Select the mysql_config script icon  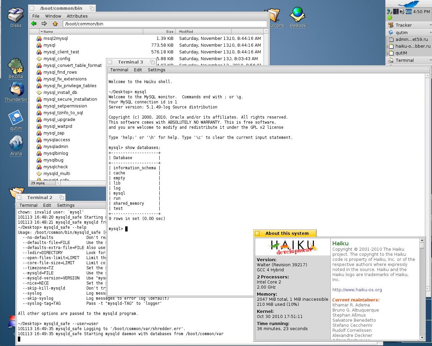39,59
